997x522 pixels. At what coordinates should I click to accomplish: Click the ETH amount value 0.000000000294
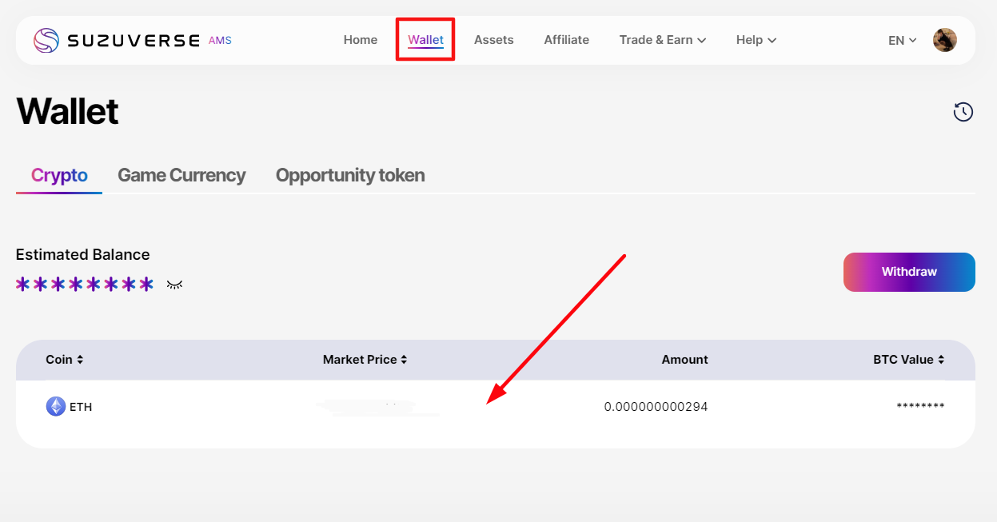point(656,407)
